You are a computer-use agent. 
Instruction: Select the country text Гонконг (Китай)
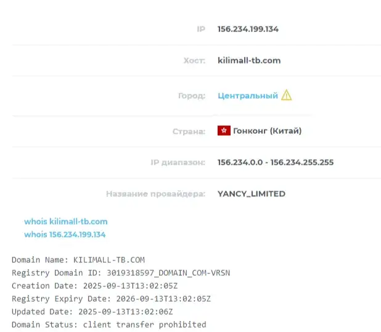[x=268, y=131]
